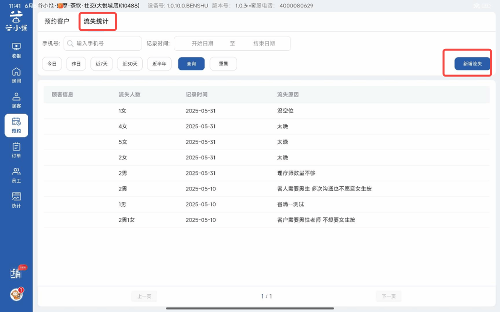Screen dimensions: 500x312
Task: Click the 记录时间 column header
Action: coord(196,95)
